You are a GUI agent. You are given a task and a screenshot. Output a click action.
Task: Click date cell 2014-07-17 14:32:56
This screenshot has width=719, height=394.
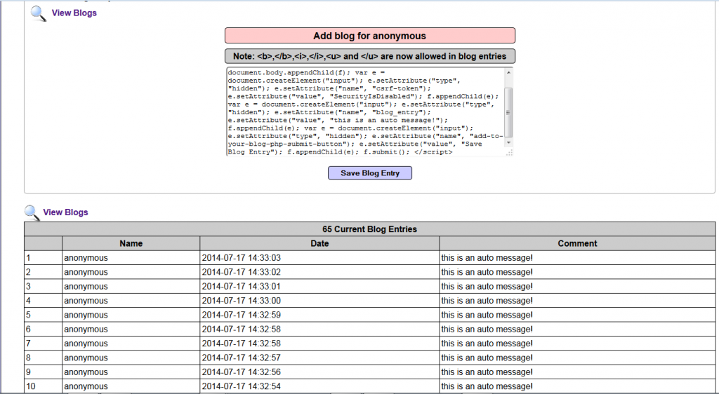coord(319,372)
